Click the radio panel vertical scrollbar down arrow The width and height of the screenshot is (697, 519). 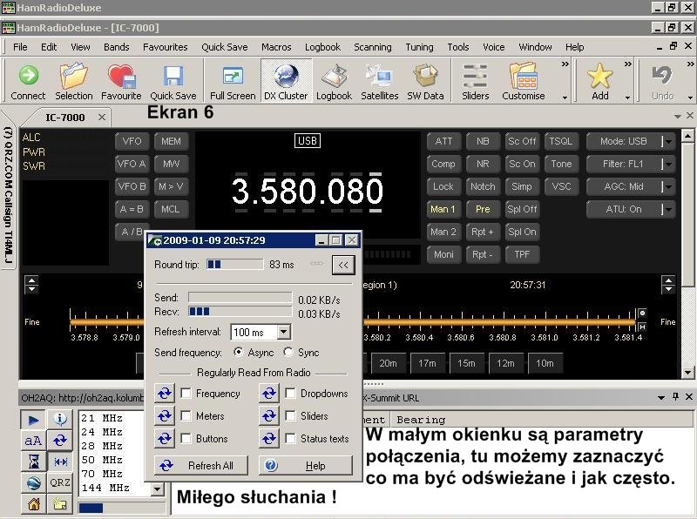point(687,373)
